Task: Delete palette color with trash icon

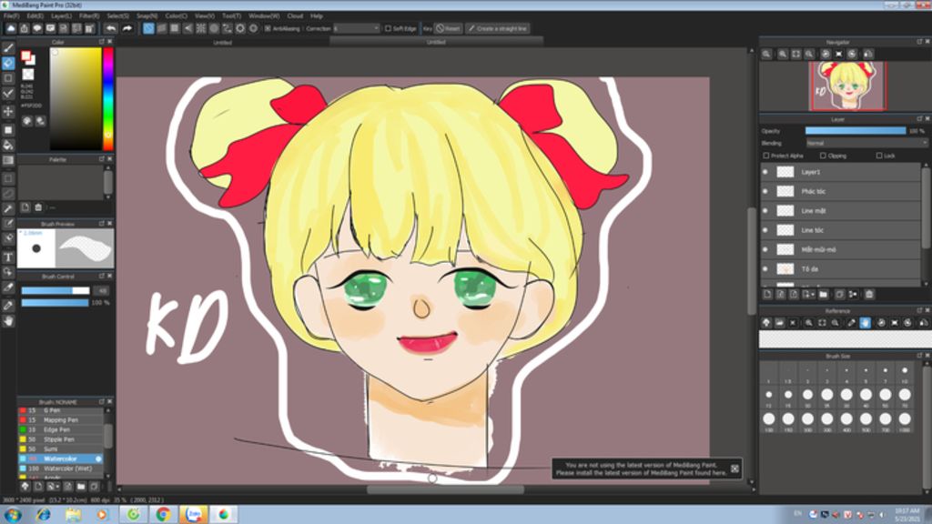Action: [x=38, y=207]
